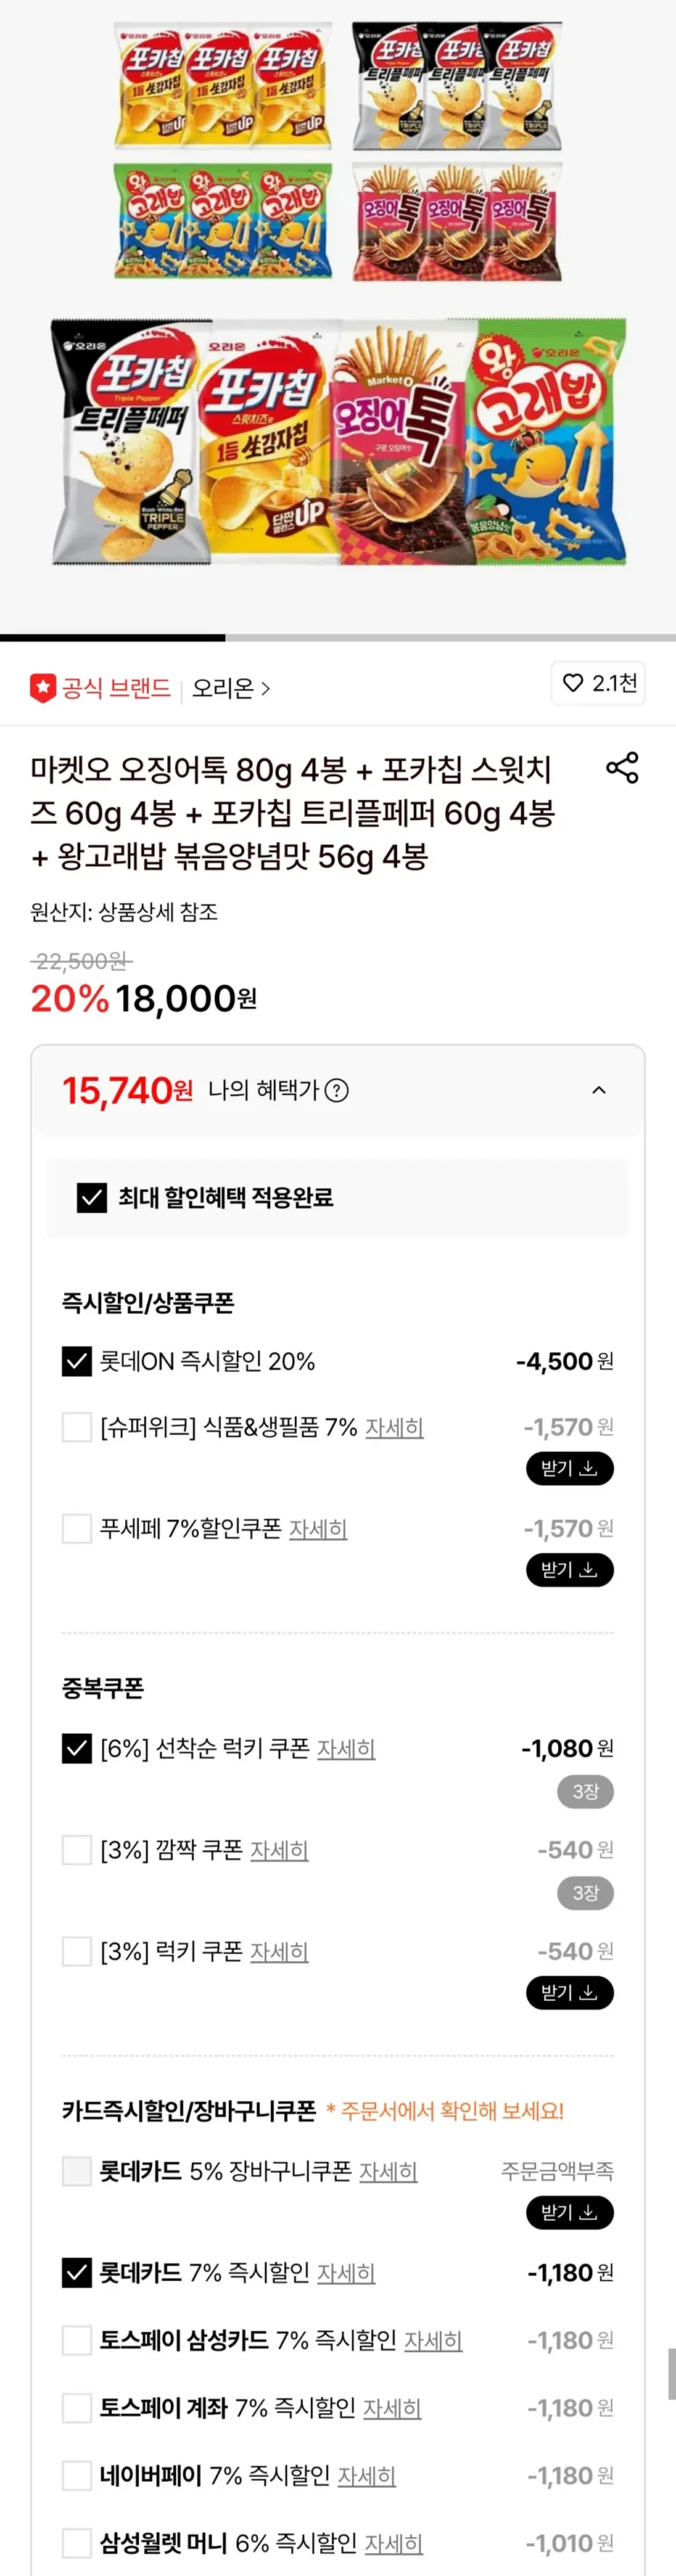This screenshot has height=2576, width=676.
Task: Tap the heart wishlist icon 2.1천
Action: [572, 683]
